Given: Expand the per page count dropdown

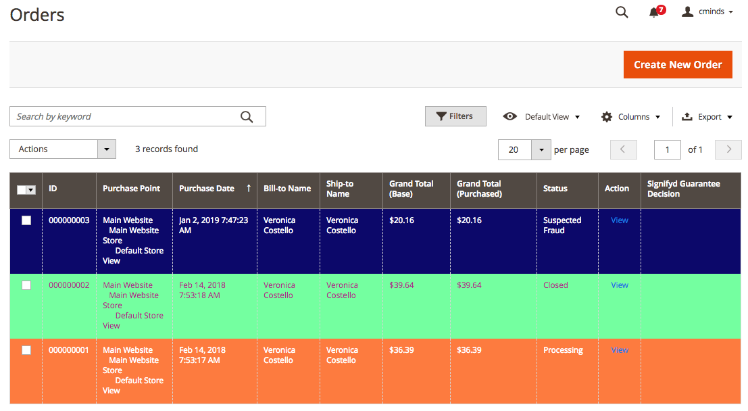Looking at the screenshot, I should point(541,149).
